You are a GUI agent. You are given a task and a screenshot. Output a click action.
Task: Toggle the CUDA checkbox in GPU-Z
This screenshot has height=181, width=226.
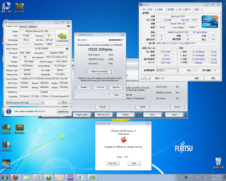click(x=32, y=96)
